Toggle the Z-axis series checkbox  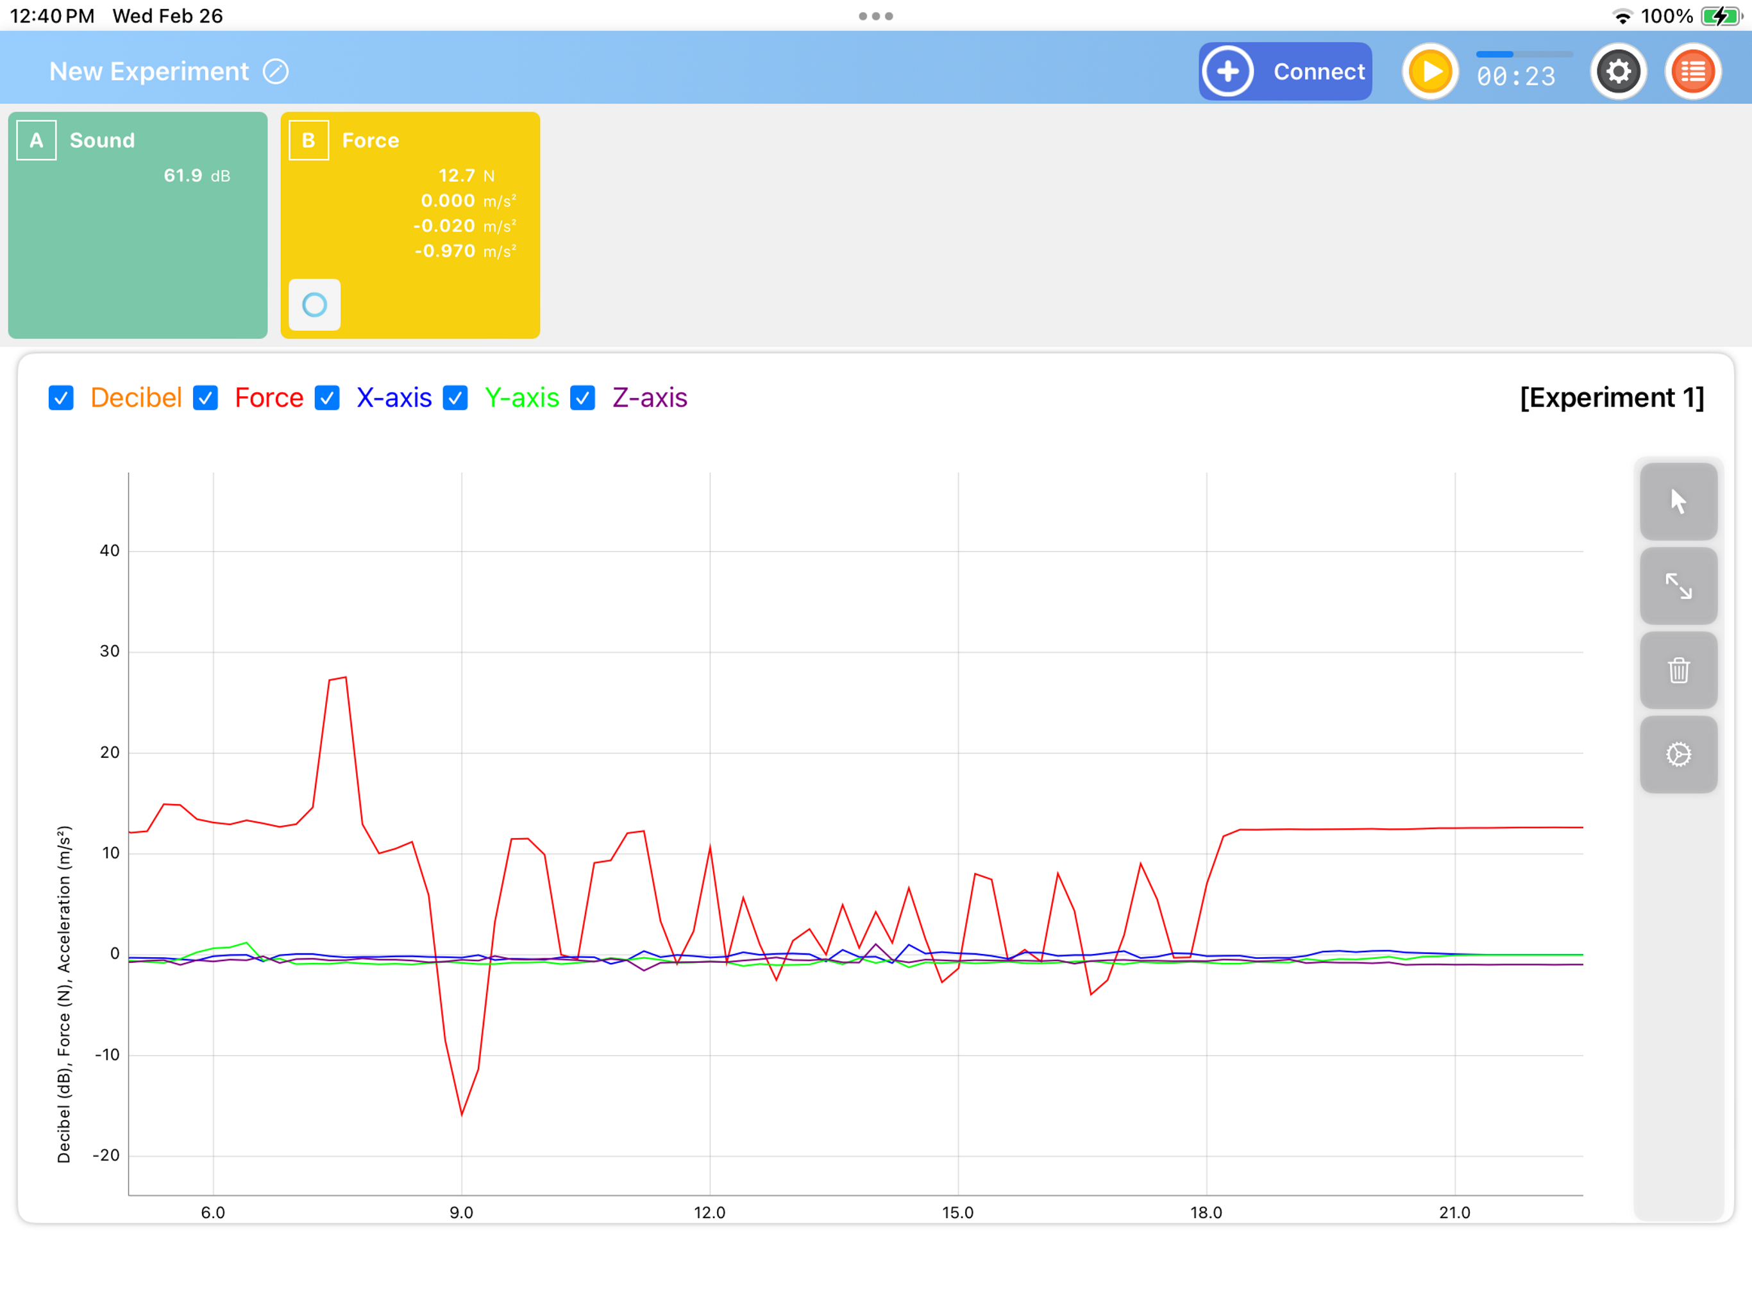pos(583,397)
